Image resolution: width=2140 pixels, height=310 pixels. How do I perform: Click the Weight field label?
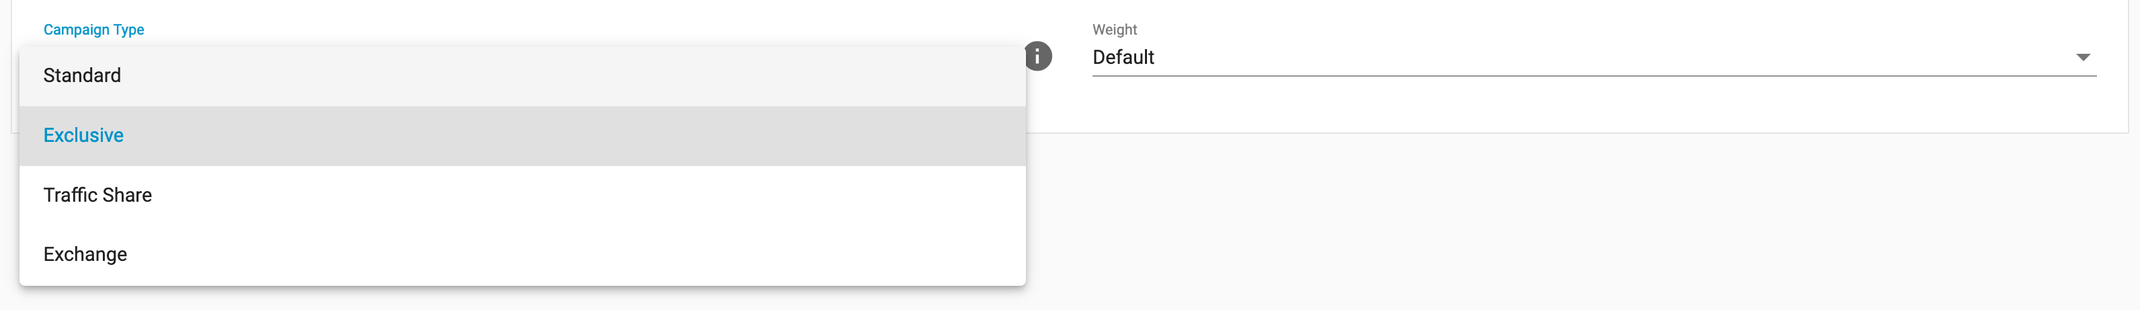tap(1114, 30)
